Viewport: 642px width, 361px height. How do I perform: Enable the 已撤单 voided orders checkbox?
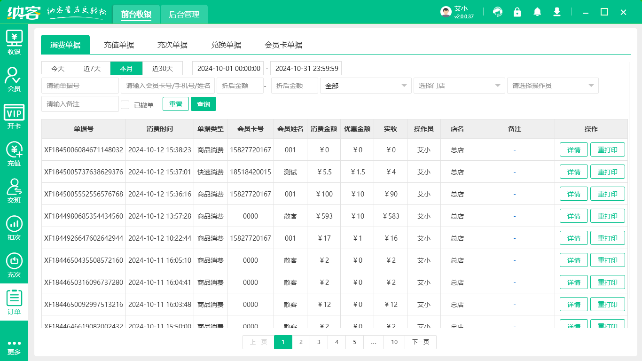125,104
